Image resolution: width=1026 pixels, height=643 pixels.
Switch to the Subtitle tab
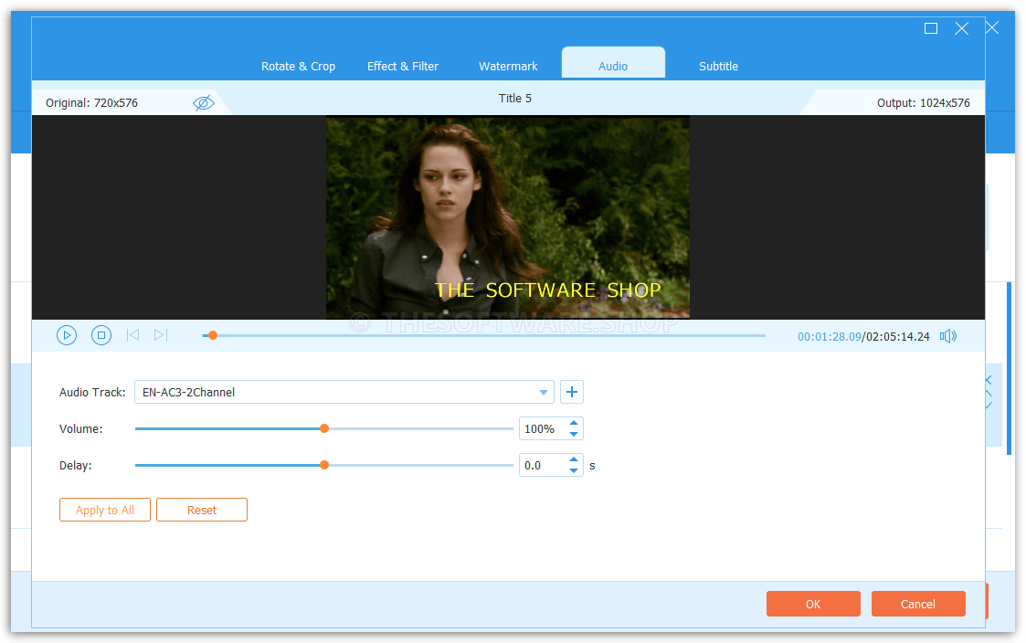coord(718,66)
